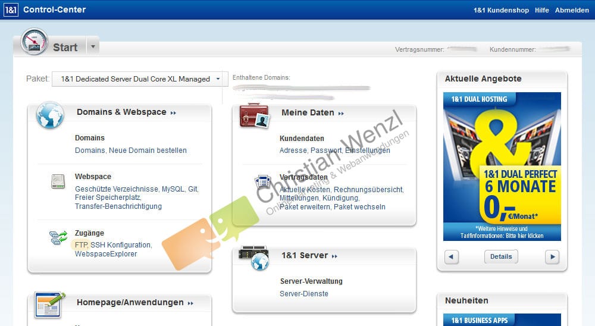
Task: Open Einstellungen under Kundendaten
Action: (367, 151)
